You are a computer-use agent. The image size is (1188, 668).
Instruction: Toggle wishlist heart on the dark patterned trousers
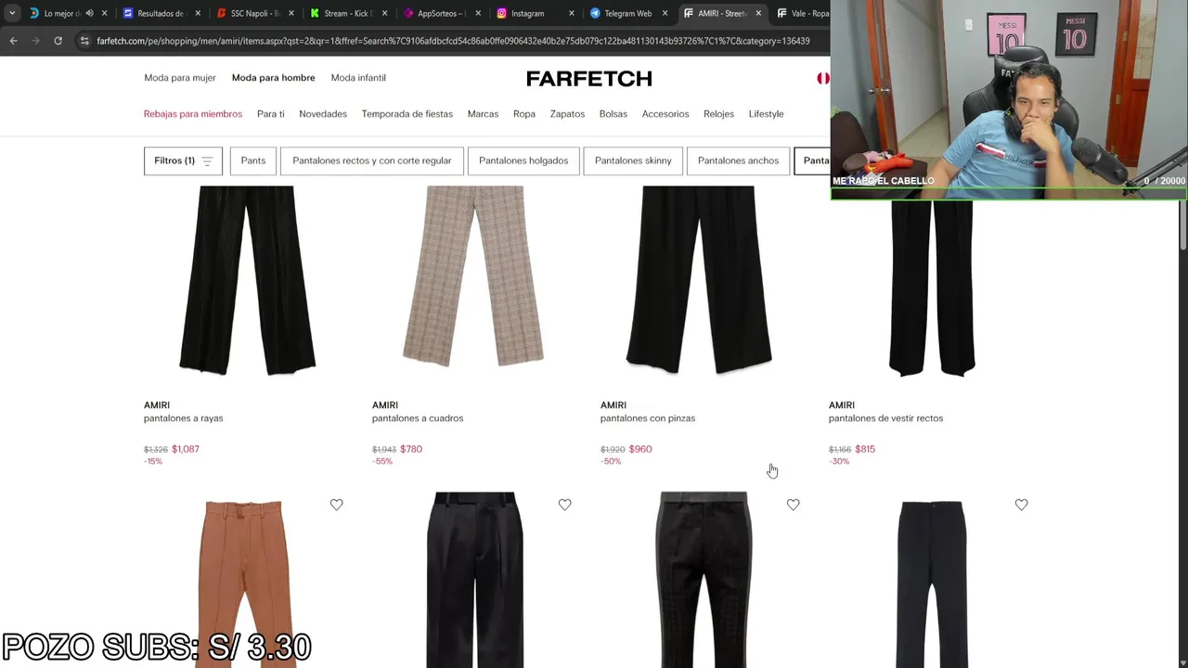point(793,505)
